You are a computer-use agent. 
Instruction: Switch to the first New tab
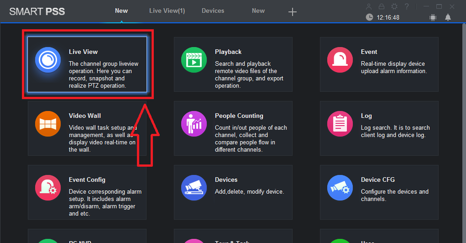point(121,11)
